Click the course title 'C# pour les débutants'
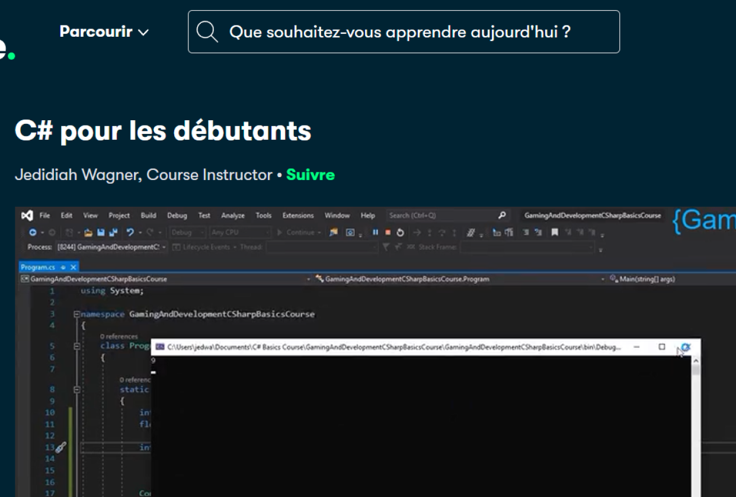 click(x=163, y=131)
